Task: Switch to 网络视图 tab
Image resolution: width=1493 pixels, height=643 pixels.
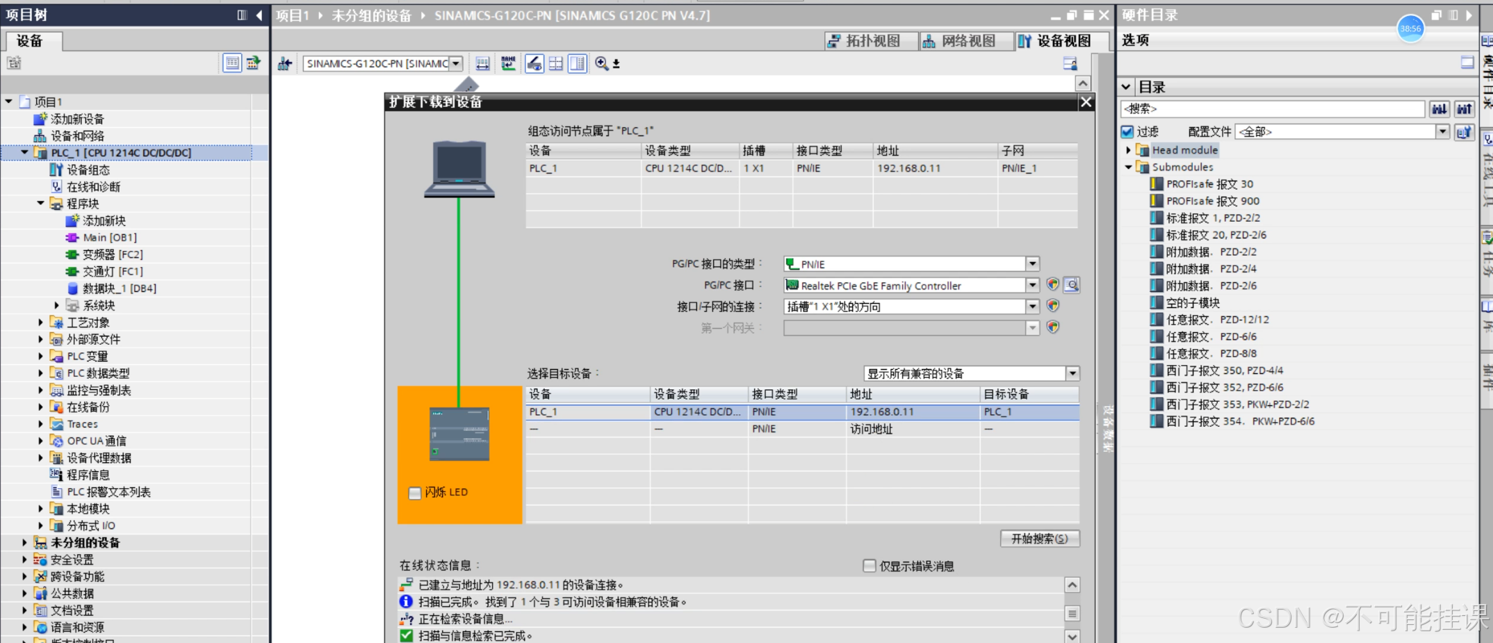Action: (x=967, y=41)
